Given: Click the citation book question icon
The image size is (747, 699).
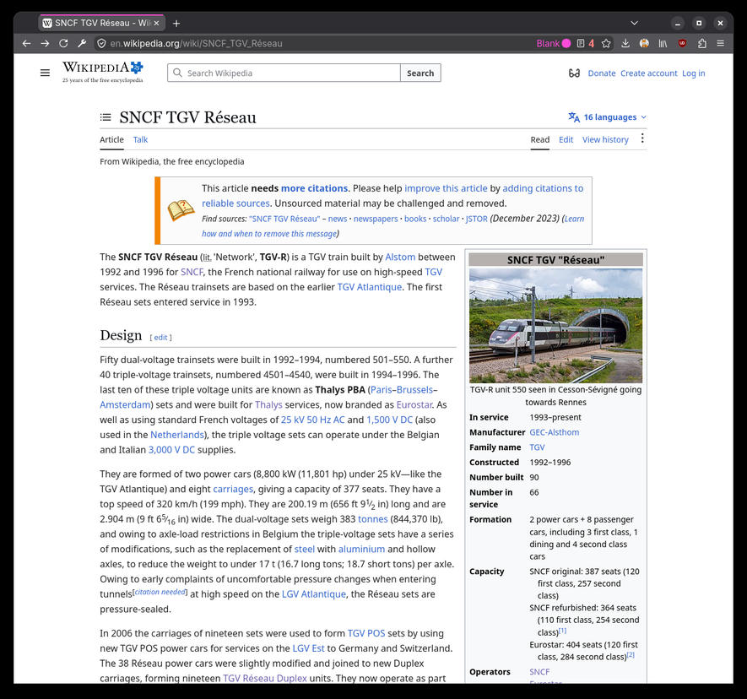Looking at the screenshot, I should click(181, 210).
